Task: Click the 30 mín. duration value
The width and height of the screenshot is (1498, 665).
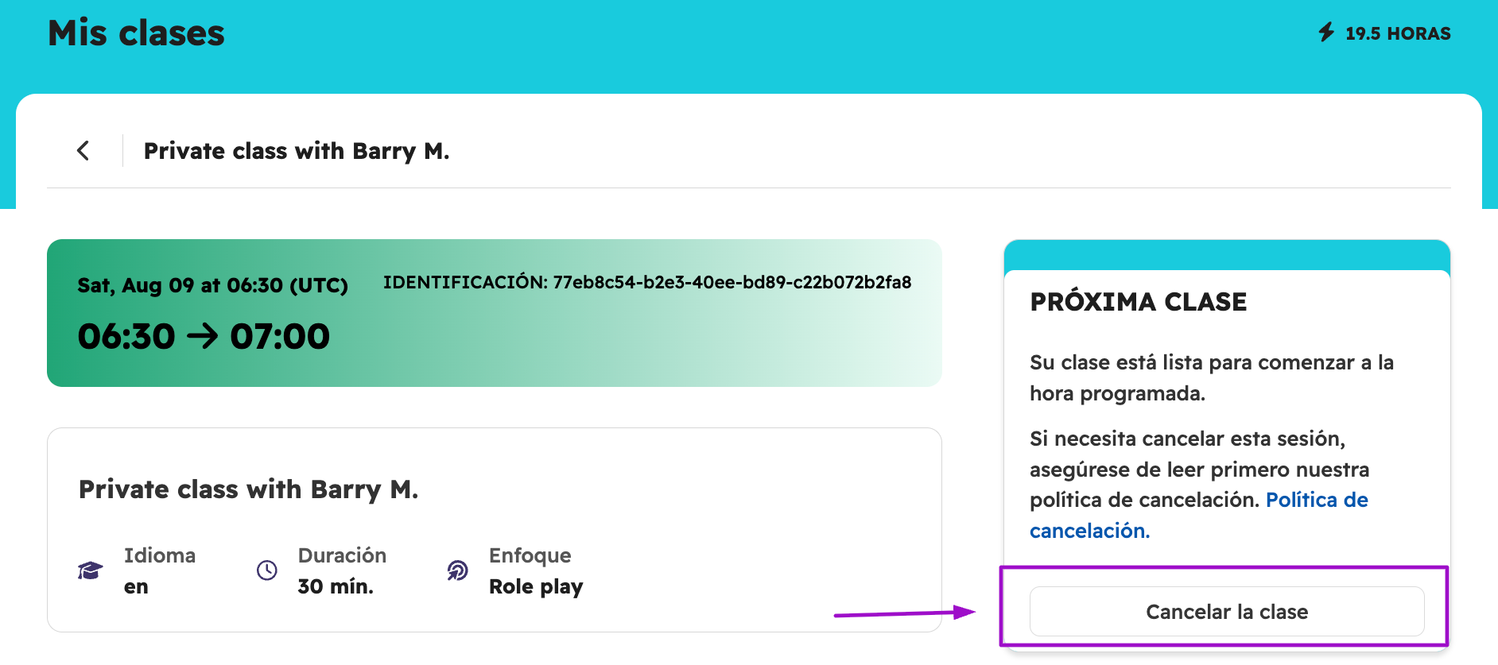Action: 336,586
